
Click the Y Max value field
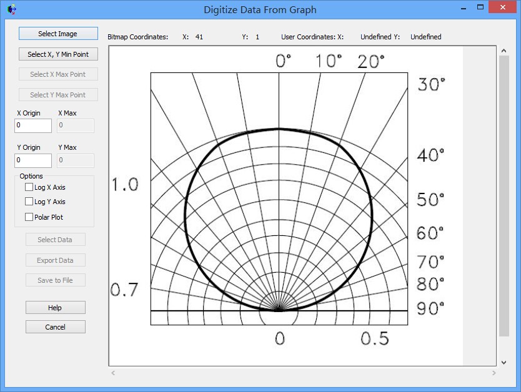pyautogui.click(x=76, y=160)
